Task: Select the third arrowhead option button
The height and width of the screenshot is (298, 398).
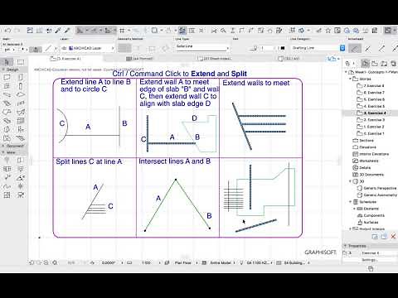Action: (381, 49)
